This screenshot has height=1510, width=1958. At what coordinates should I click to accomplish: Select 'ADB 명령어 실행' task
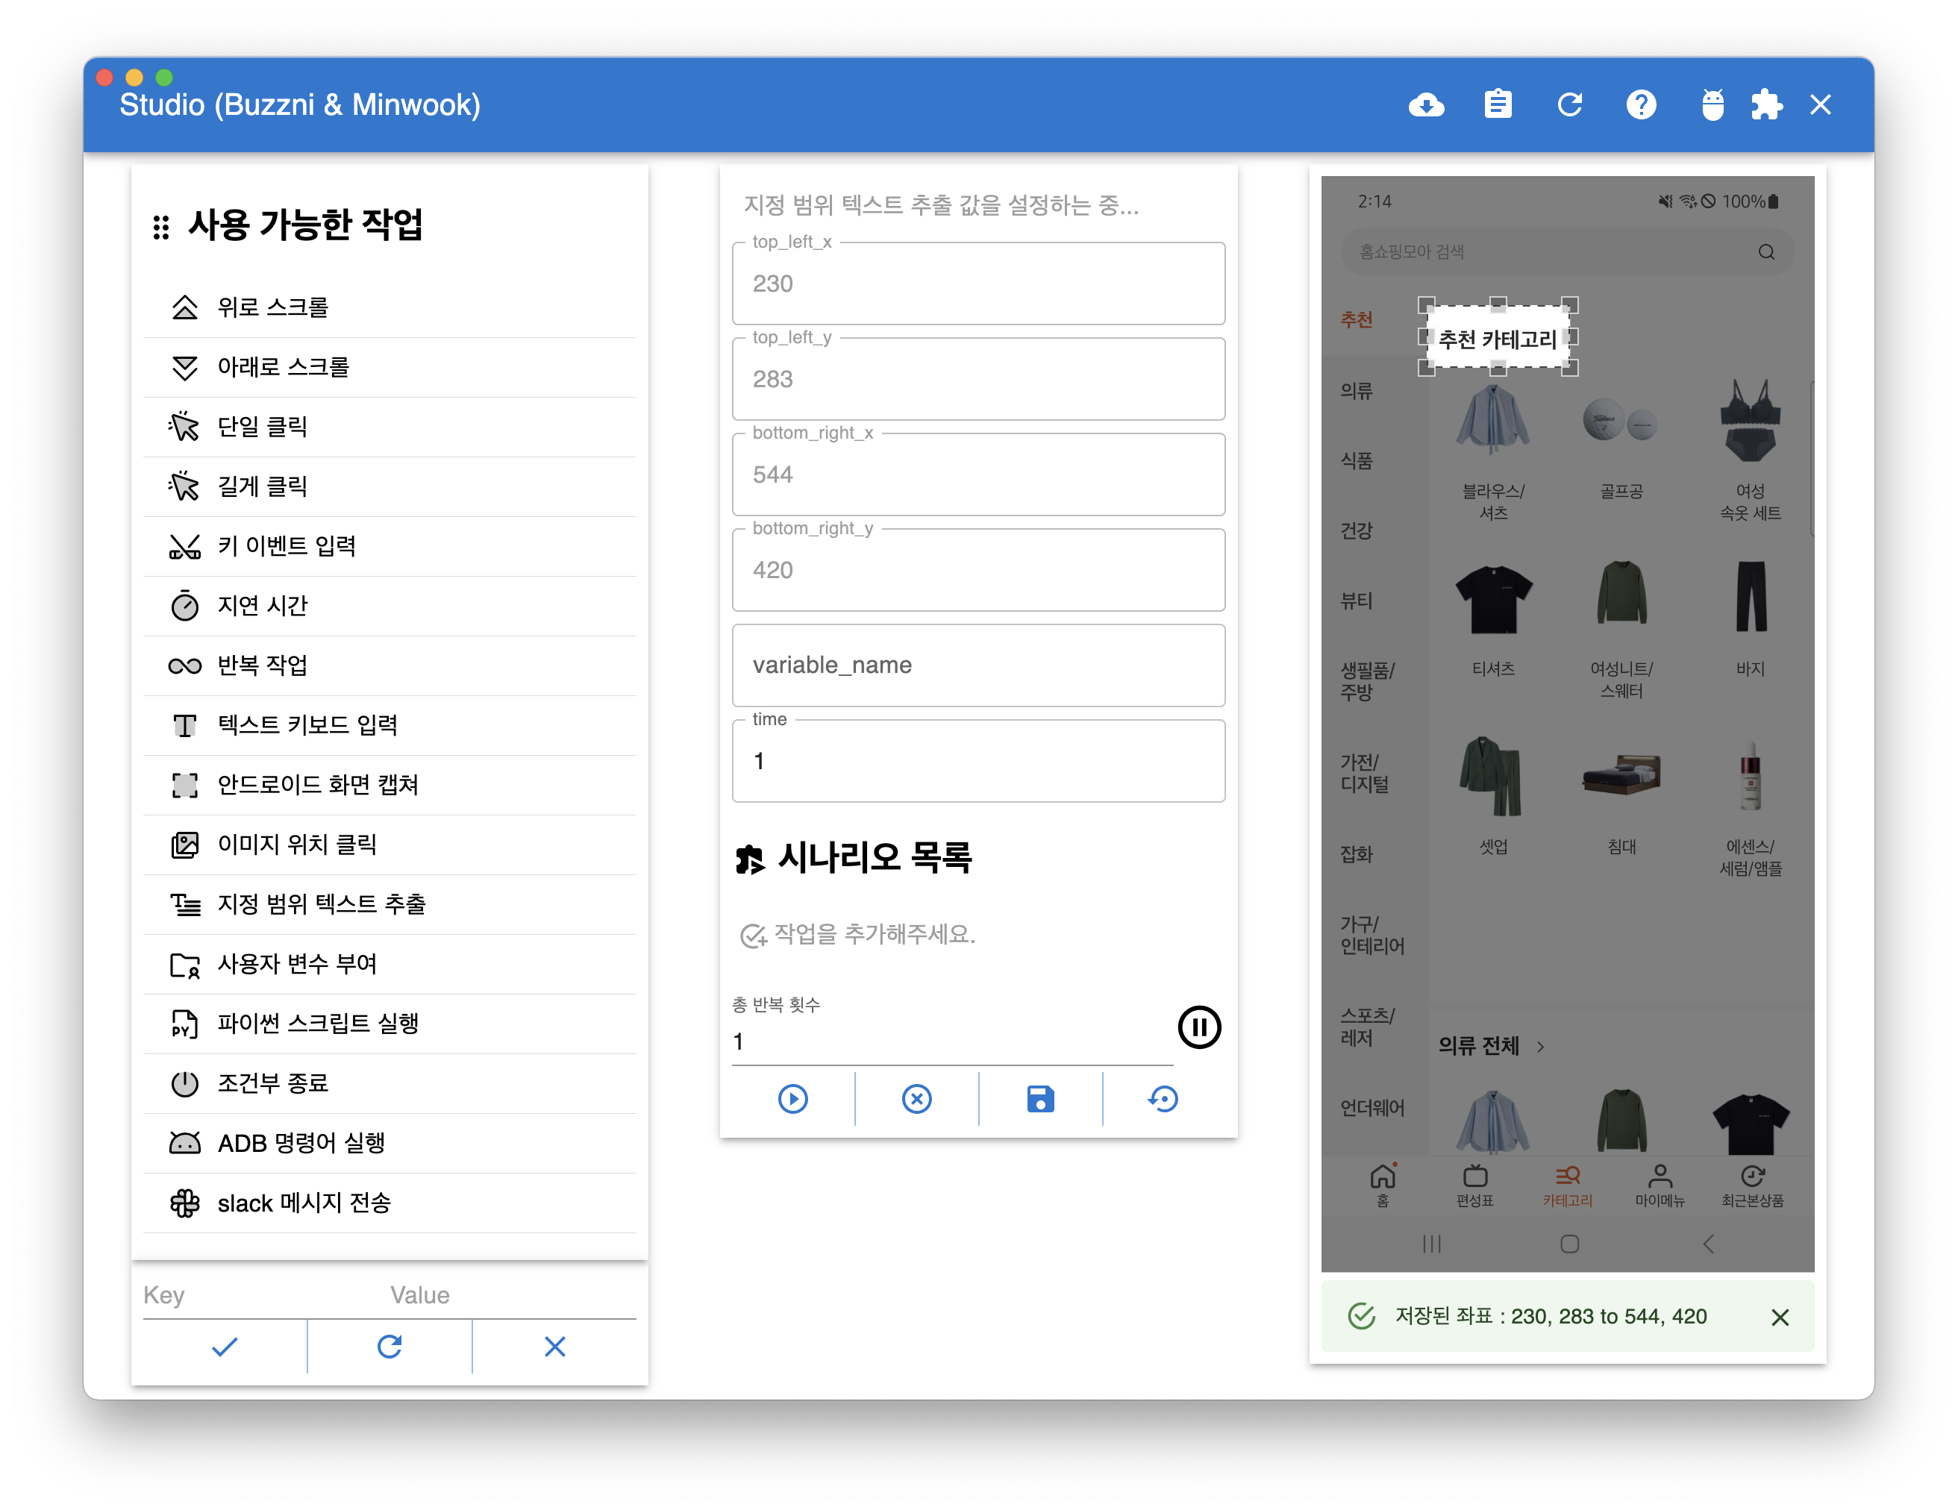click(x=301, y=1144)
